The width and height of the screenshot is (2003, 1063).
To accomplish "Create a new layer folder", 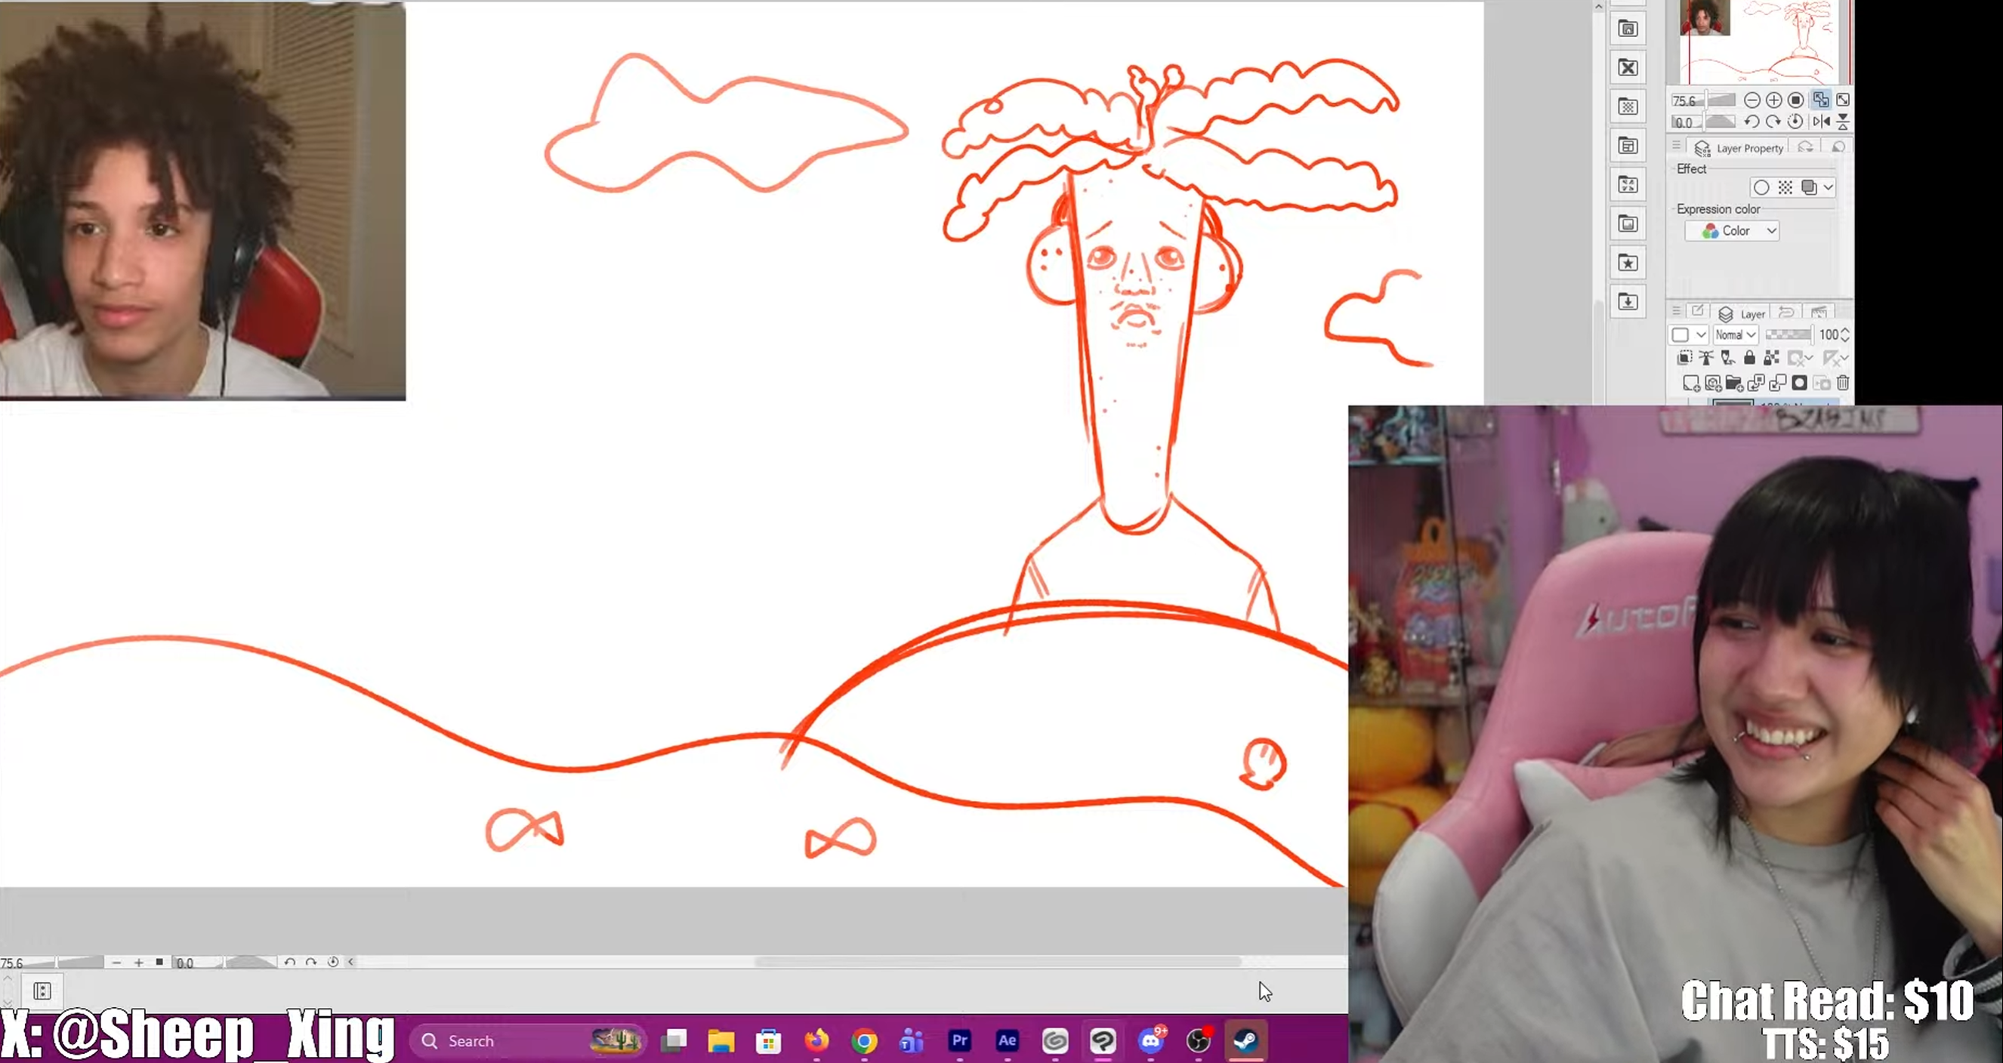I will 1734,383.
